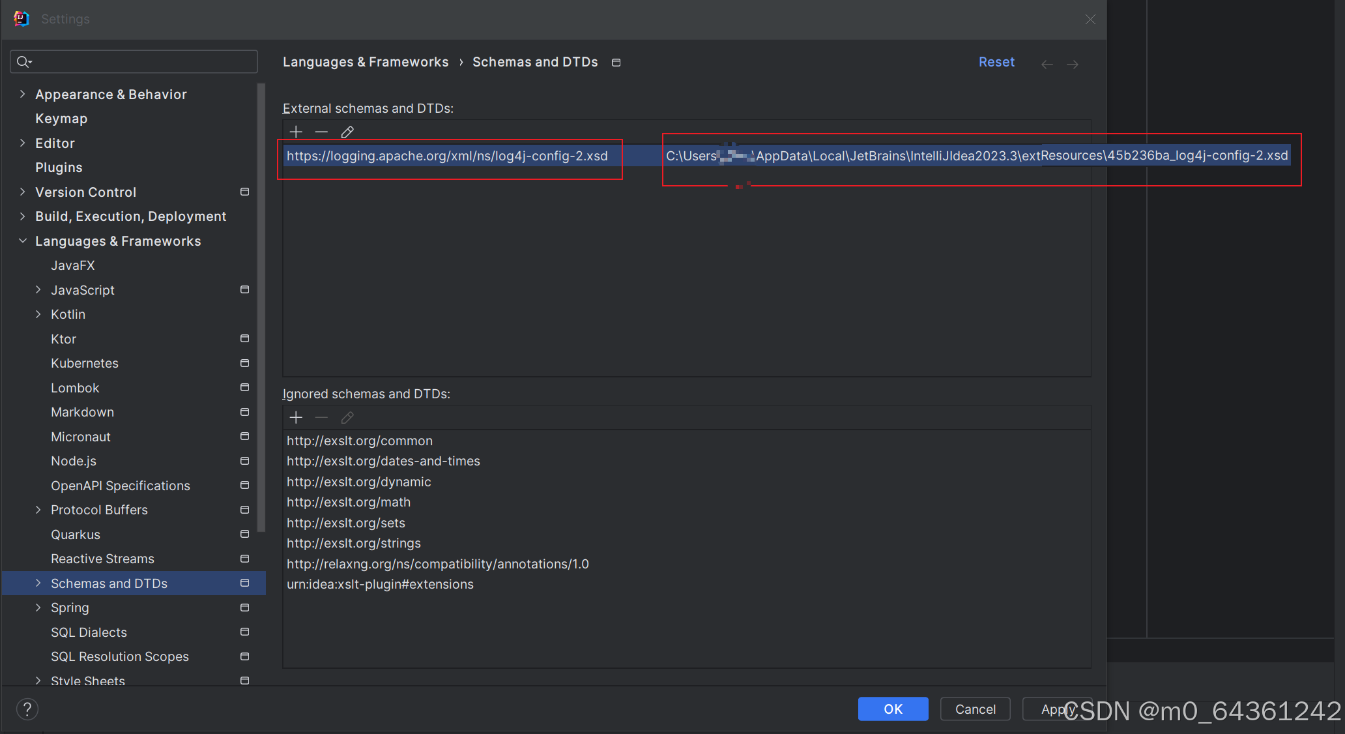Click the icon beside the Schemas and DTDs breadcrumb
Screen dimensions: 1345x734
coord(616,62)
